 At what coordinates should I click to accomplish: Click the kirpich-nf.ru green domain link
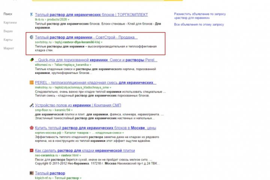coord(43,178)
